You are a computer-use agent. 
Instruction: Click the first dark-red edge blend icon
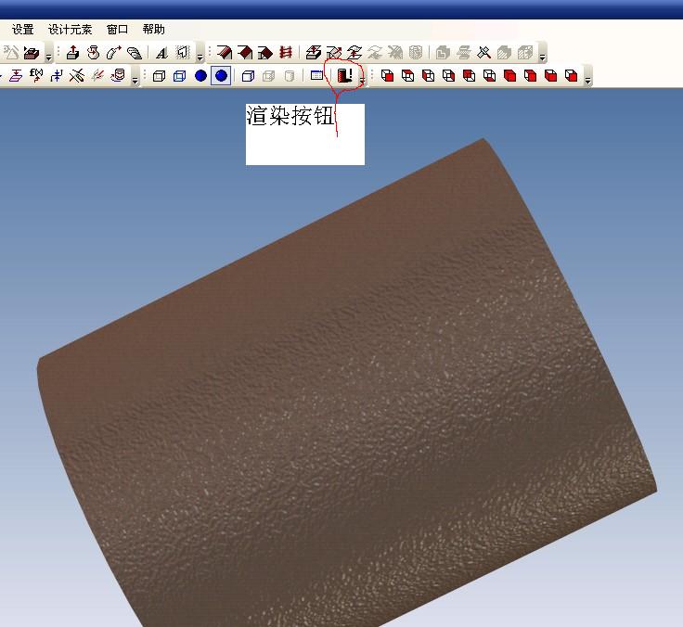pos(225,53)
